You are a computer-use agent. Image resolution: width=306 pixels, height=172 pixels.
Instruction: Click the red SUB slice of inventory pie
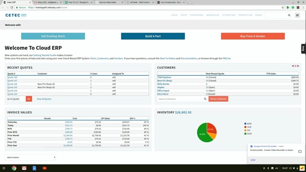(211, 128)
